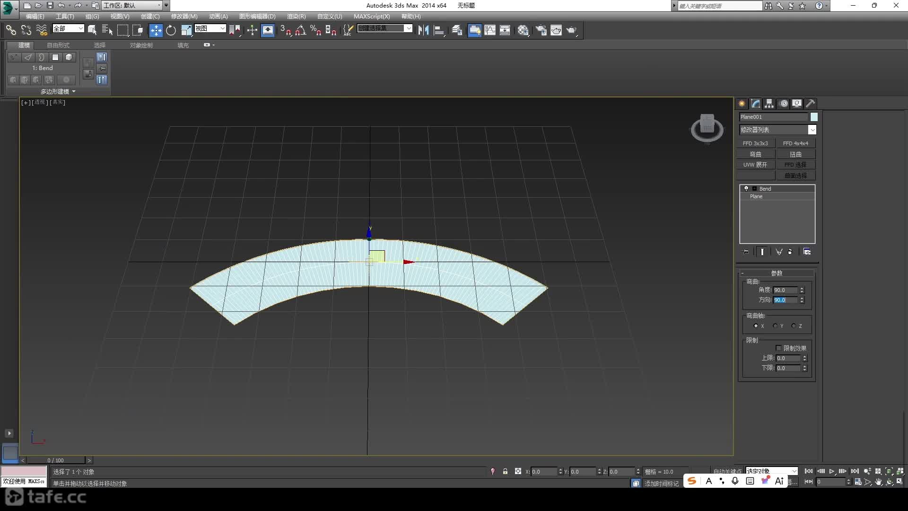This screenshot has height=511, width=908.
Task: Click the 扭曲 modifier button
Action: (x=795, y=154)
